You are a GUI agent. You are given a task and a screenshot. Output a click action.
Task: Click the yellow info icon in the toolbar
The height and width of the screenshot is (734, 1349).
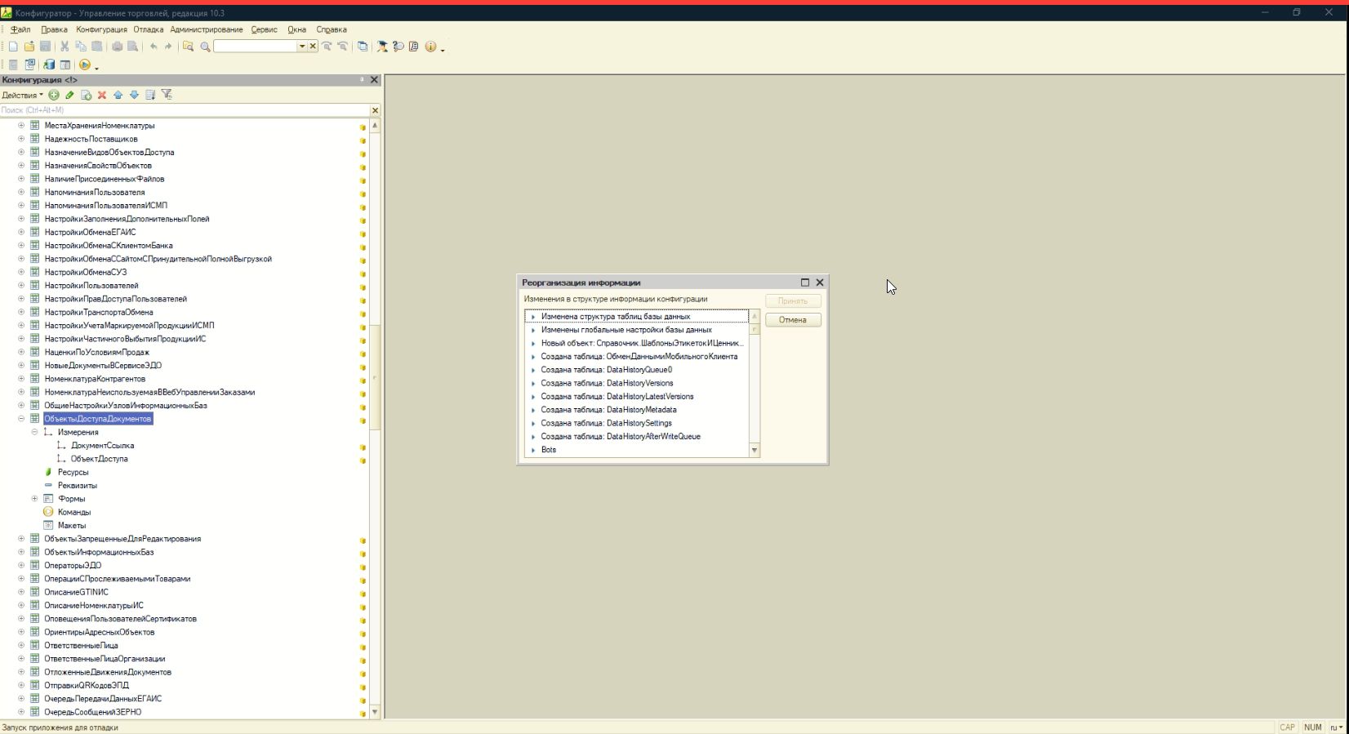click(430, 47)
